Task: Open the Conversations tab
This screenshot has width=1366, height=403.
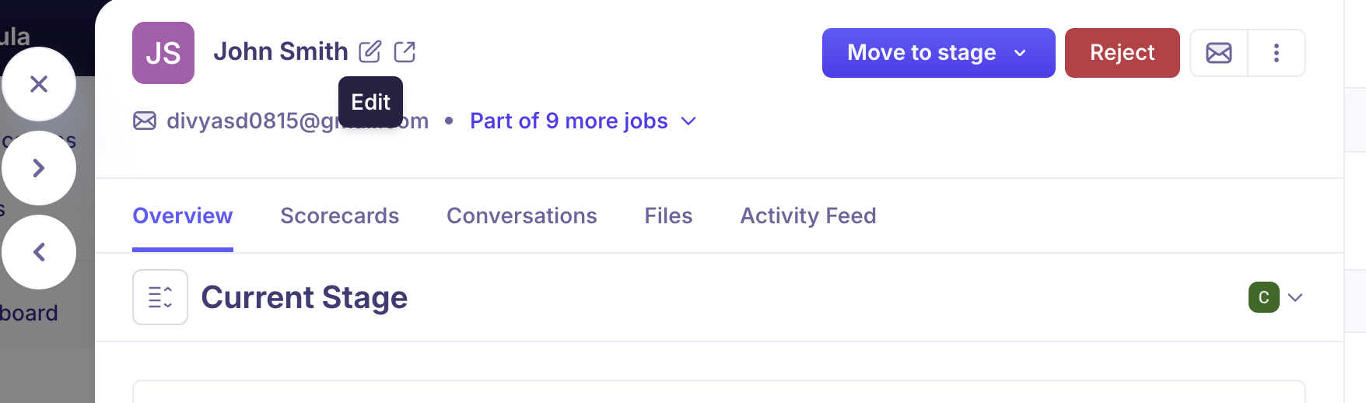Action: (x=521, y=216)
